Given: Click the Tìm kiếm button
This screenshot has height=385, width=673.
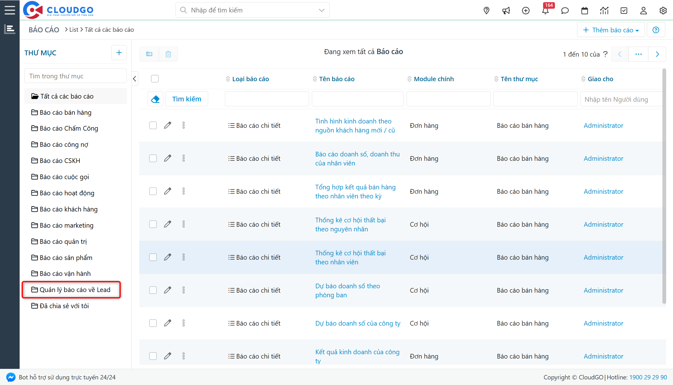Looking at the screenshot, I should coord(187,99).
